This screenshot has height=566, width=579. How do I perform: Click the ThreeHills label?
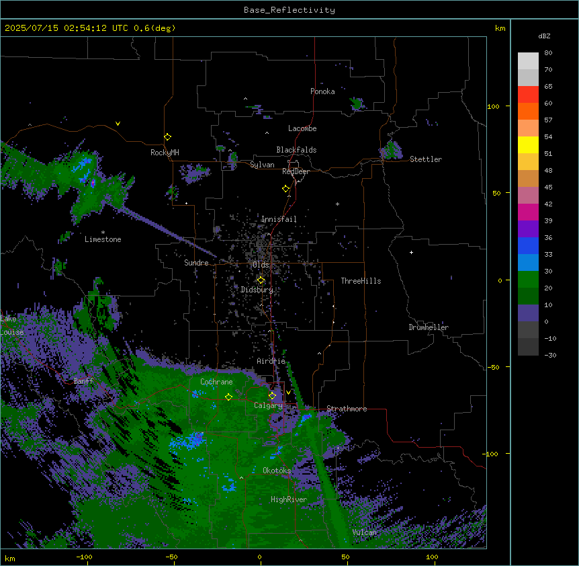click(x=361, y=281)
